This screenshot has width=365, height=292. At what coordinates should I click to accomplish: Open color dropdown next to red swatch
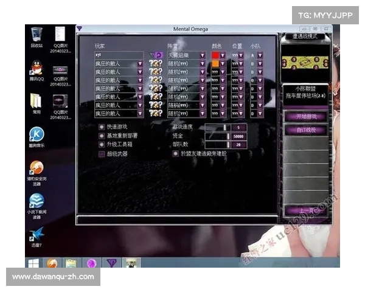click(223, 55)
